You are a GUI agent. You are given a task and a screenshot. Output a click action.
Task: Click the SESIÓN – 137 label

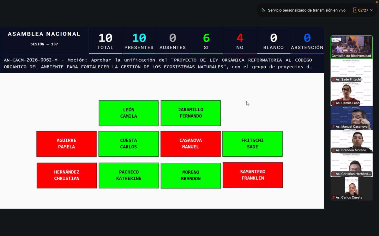(x=44, y=44)
